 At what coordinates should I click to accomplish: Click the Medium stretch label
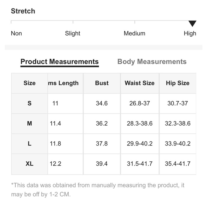[x=134, y=34]
